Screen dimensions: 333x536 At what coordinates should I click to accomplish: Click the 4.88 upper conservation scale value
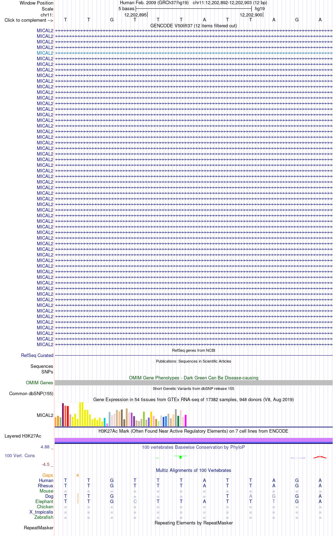(x=45, y=447)
